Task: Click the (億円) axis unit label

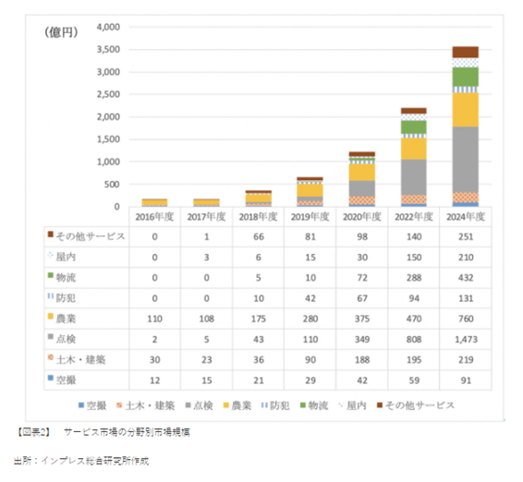Action: click(x=61, y=32)
